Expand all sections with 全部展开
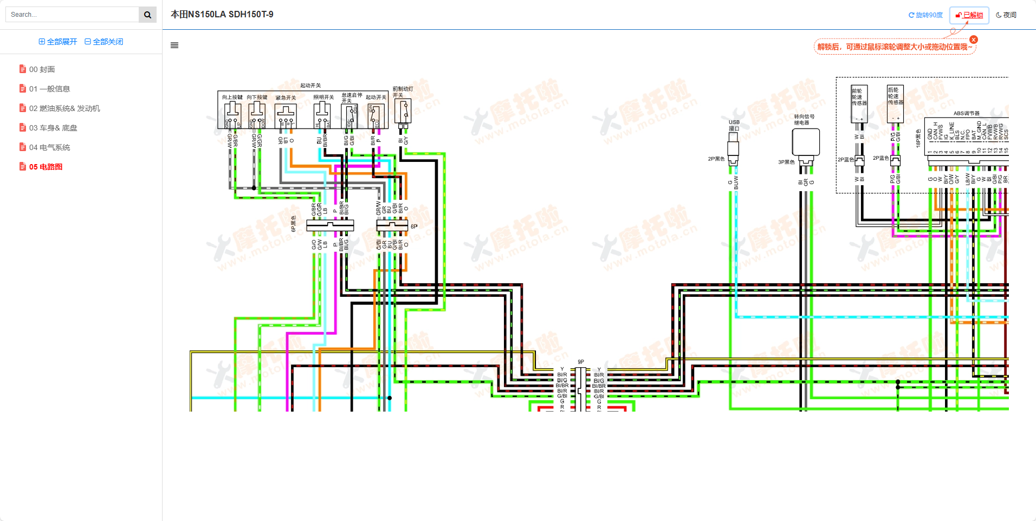Screen dimensions: 1036x521 click(58, 42)
